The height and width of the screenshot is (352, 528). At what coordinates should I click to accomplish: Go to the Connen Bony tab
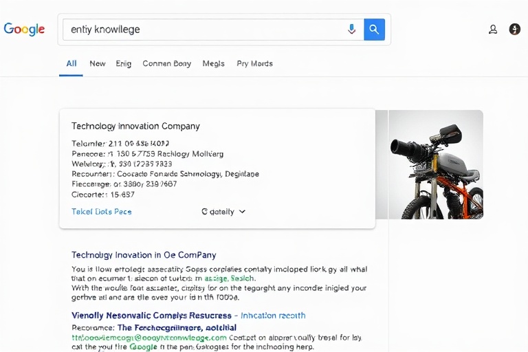[x=166, y=63]
